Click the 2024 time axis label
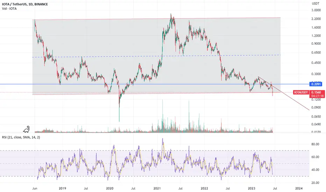This screenshot has width=326, height=192. (299, 189)
